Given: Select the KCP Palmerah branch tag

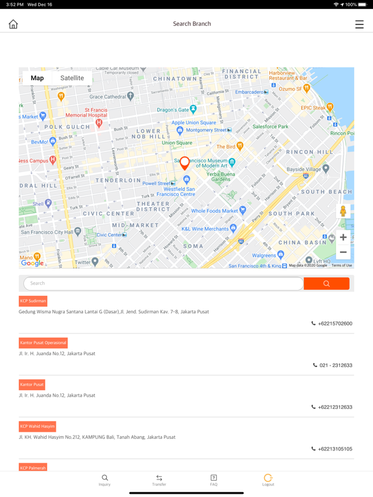Looking at the screenshot, I should 33,467.
